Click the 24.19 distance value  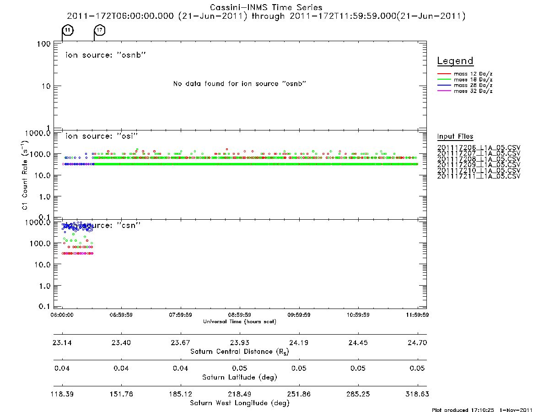tap(299, 342)
